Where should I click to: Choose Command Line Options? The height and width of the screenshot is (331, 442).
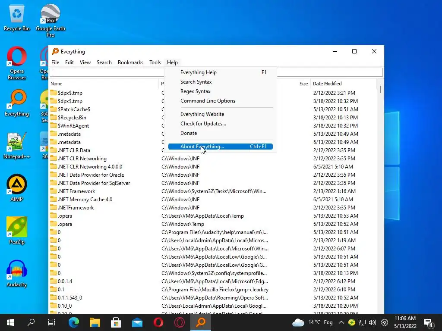(221, 101)
